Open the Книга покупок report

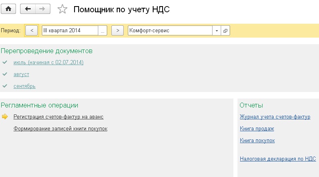(x=257, y=140)
